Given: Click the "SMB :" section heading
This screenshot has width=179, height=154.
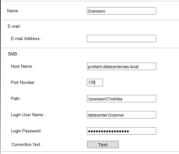Looking at the screenshot, I should tap(14, 54).
